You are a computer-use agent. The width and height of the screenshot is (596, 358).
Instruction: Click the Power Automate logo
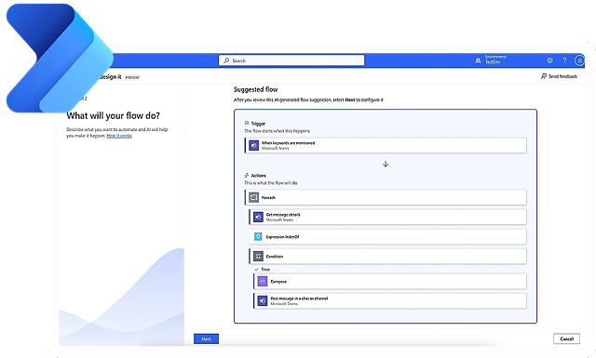click(60, 58)
